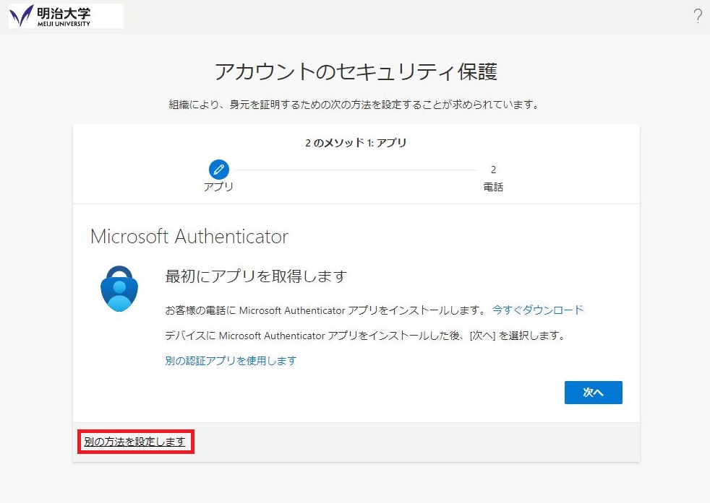The height and width of the screenshot is (503, 710).
Task: Select step 2 電話 in progress indicator
Action: coord(493,178)
